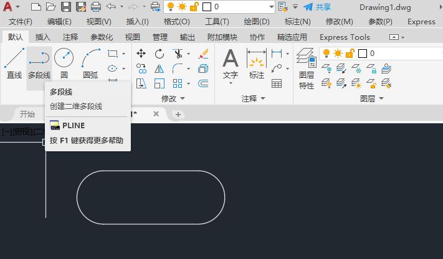
Task: Switch to the 注释 ribbon tab
Action: click(x=70, y=37)
